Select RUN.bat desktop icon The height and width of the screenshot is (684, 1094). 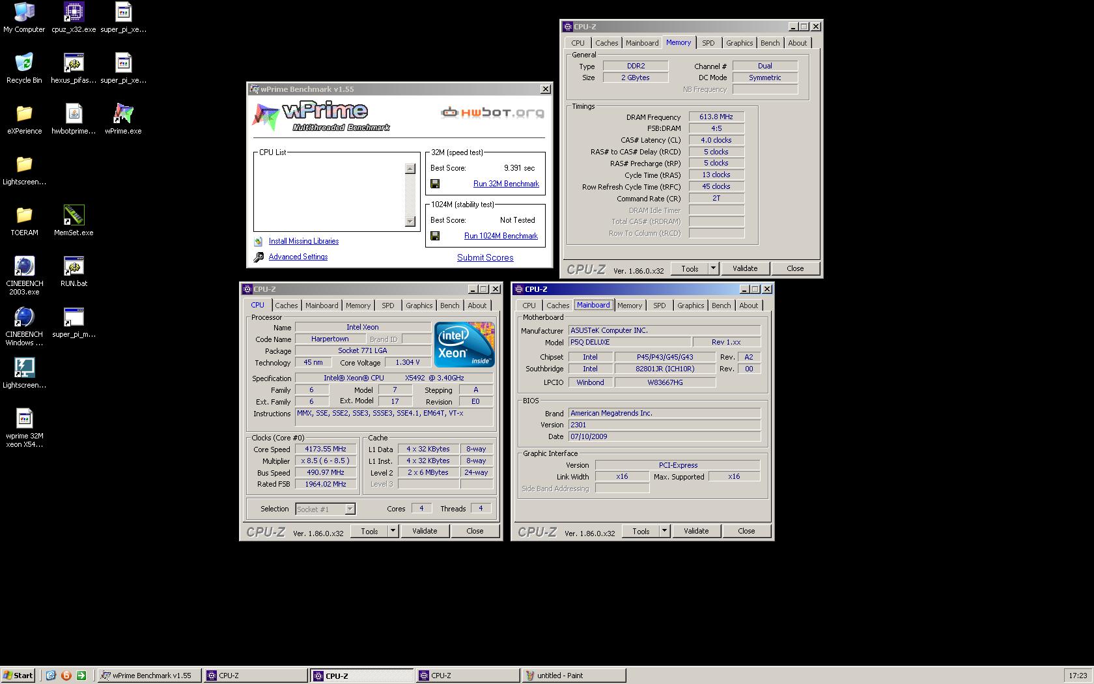click(74, 266)
